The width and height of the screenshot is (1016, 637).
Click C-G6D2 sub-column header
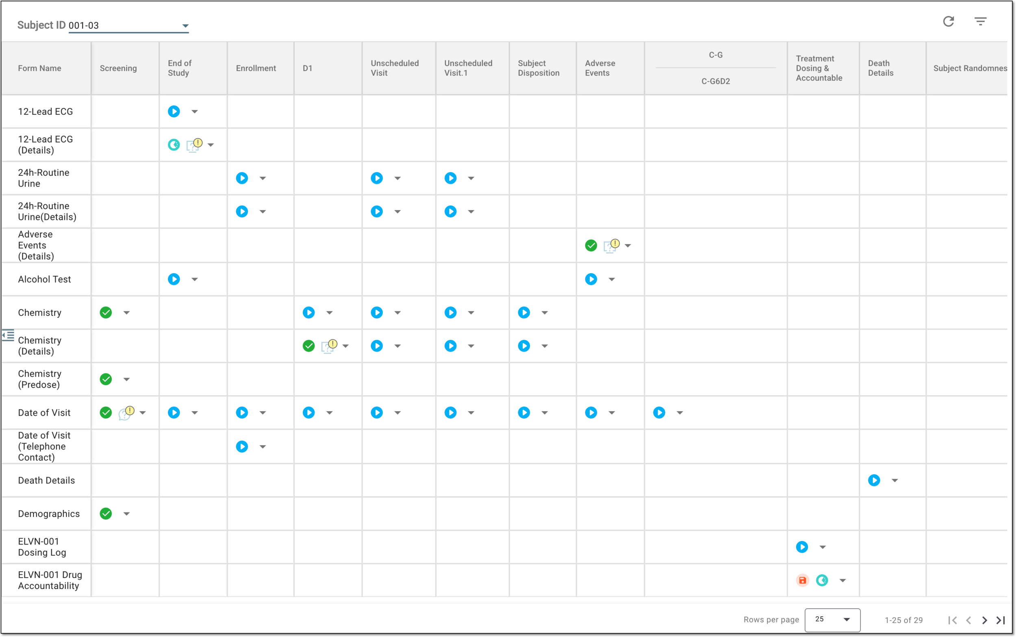tap(715, 81)
